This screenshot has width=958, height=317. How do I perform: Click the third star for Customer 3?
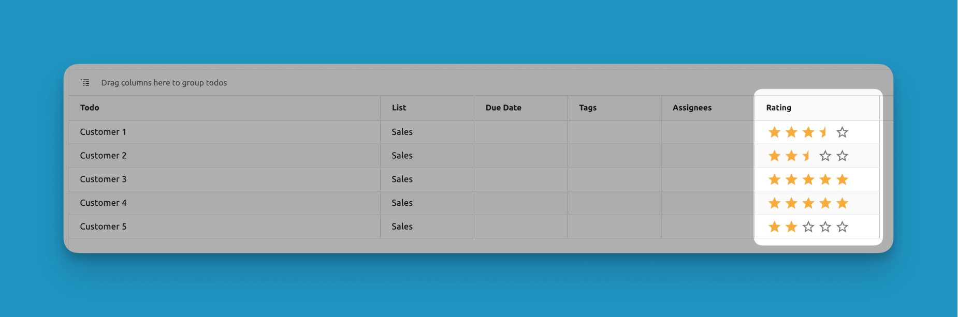click(x=808, y=179)
